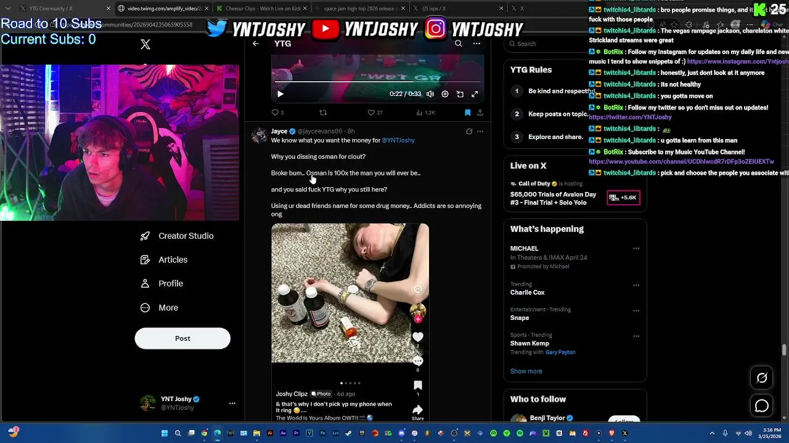
Task: Open options for Shawn Kemp trend
Action: pos(636,336)
